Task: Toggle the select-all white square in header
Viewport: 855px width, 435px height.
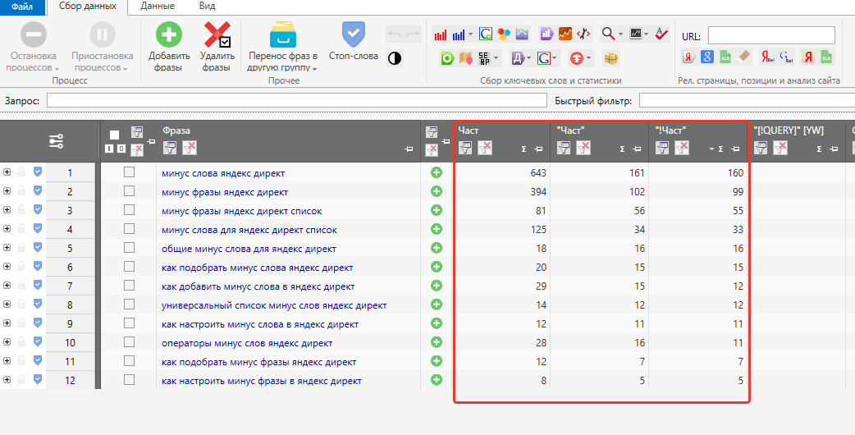Action: click(x=114, y=135)
